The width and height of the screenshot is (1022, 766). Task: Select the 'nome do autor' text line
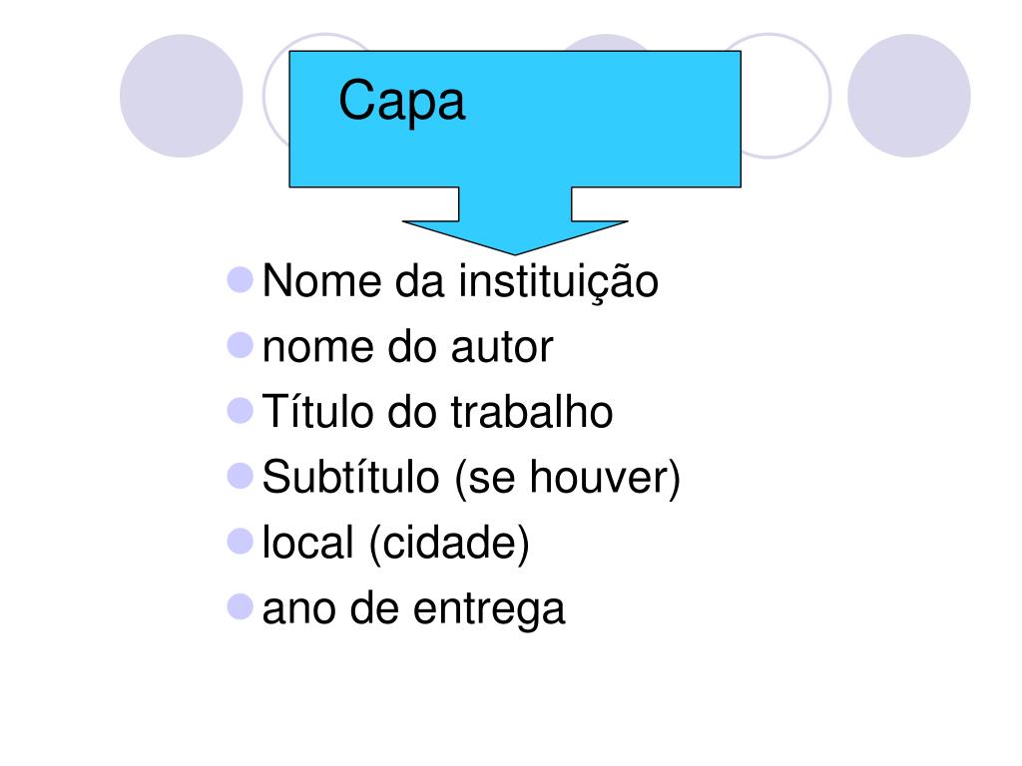[x=407, y=346]
